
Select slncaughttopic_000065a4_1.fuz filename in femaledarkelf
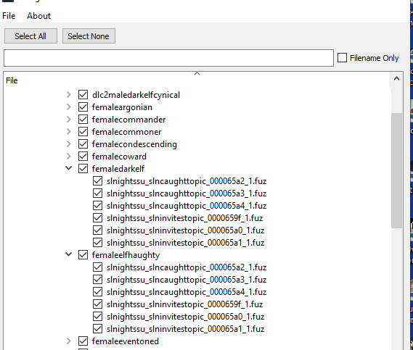pyautogui.click(x=187, y=206)
